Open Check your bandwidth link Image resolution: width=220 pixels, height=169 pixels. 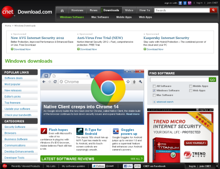18,115
